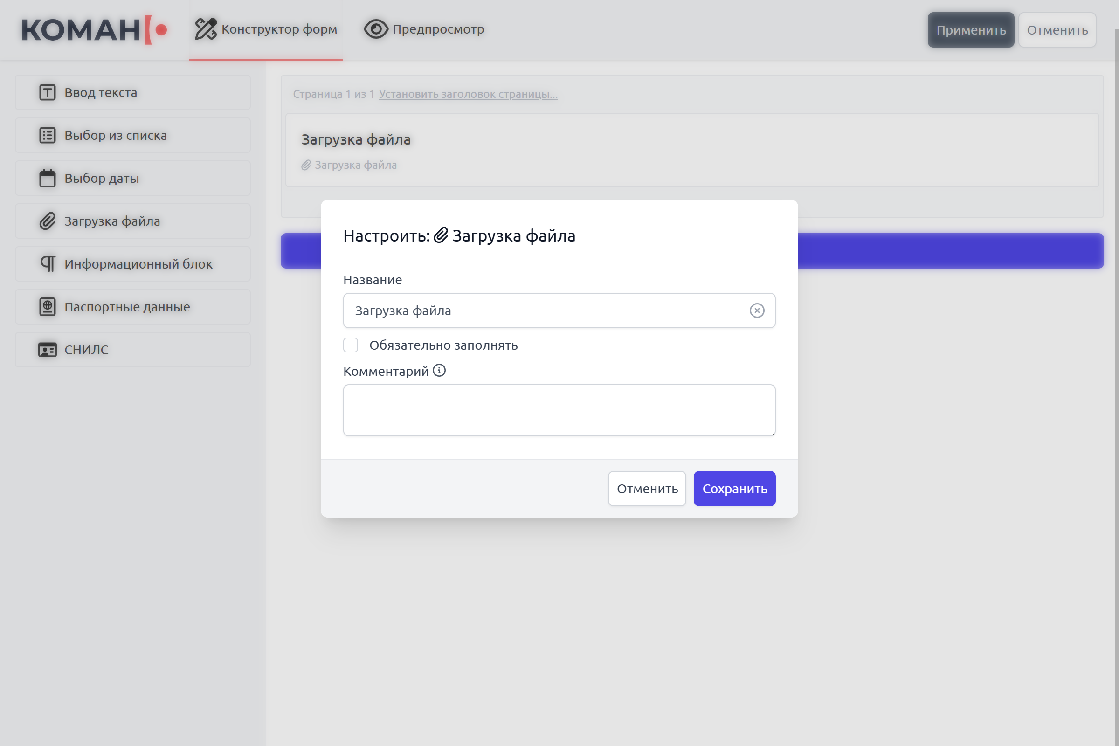The height and width of the screenshot is (746, 1119).
Task: Add the Паспортные данные element
Action: coord(133,306)
